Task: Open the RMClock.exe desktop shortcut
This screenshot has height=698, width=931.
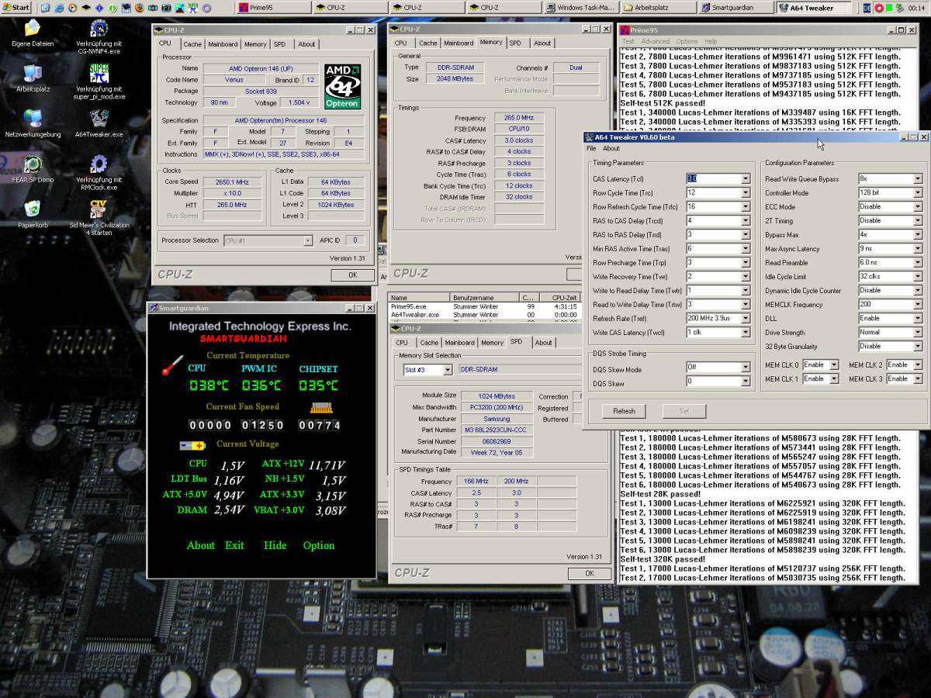Action: pyautogui.click(x=99, y=164)
